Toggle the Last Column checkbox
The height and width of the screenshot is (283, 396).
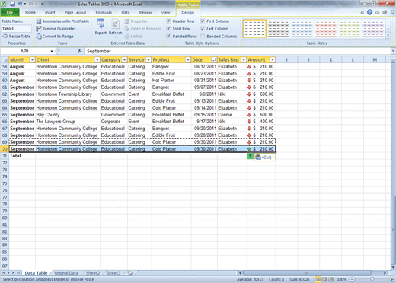(203, 29)
